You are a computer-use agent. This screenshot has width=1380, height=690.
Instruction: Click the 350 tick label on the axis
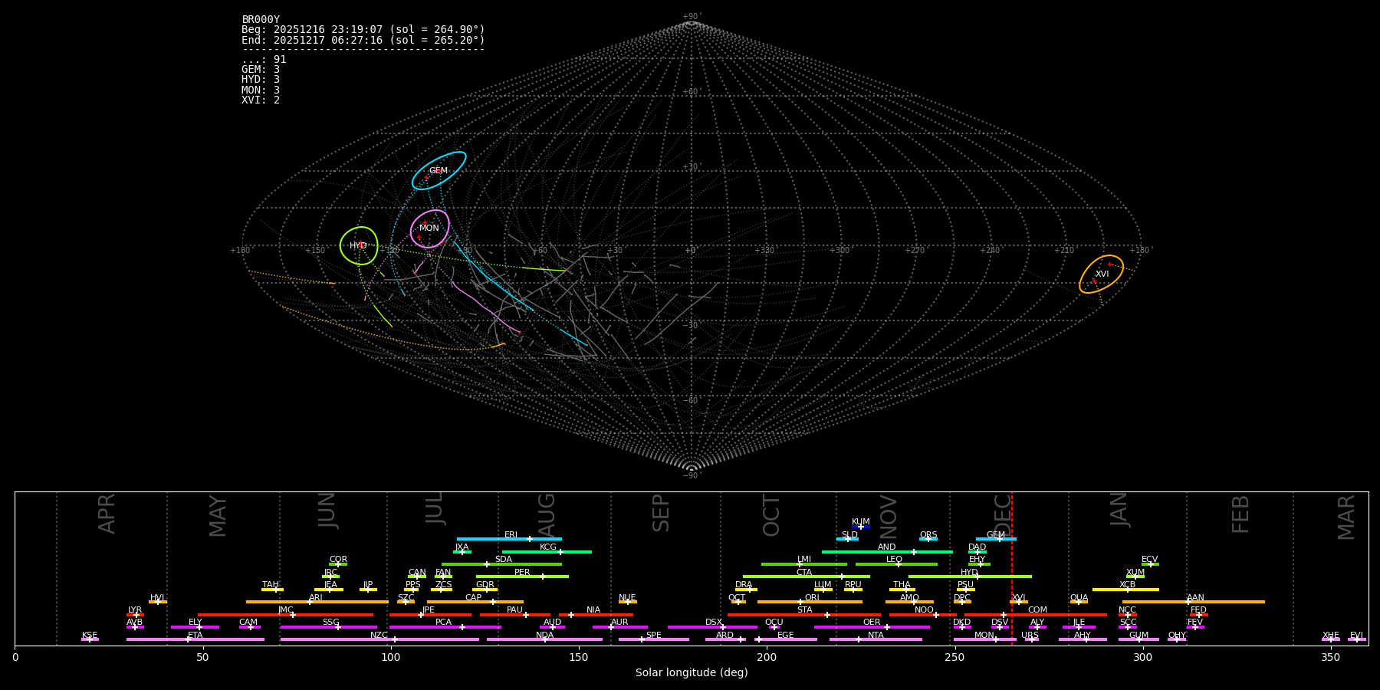click(x=1330, y=657)
